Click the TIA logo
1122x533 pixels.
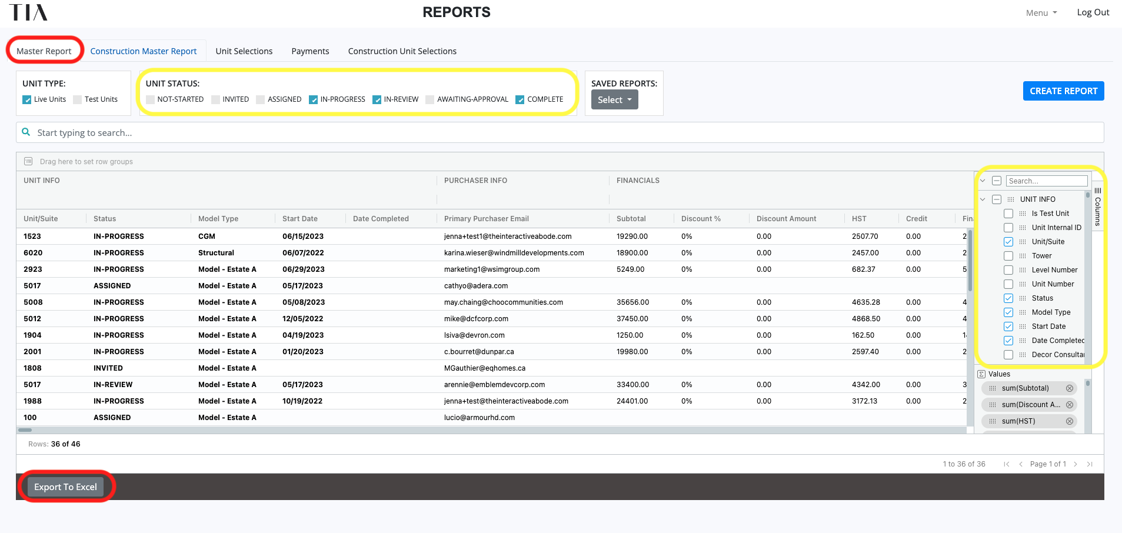click(28, 12)
